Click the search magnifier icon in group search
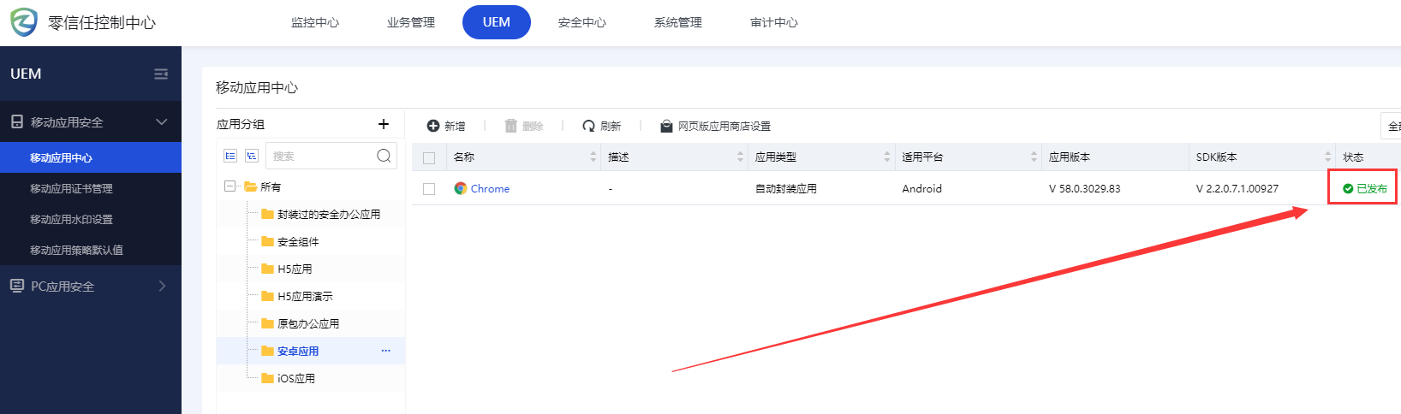This screenshot has height=414, width=1401. (384, 156)
